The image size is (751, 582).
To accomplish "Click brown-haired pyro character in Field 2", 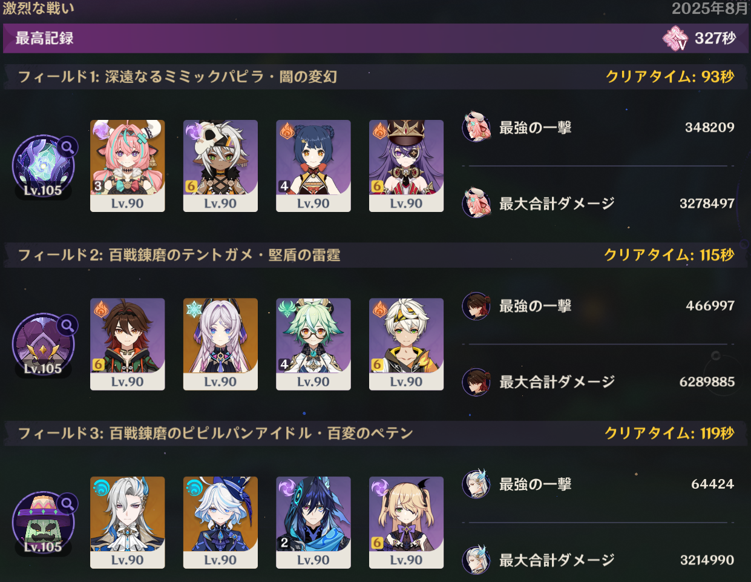I will coord(128,344).
